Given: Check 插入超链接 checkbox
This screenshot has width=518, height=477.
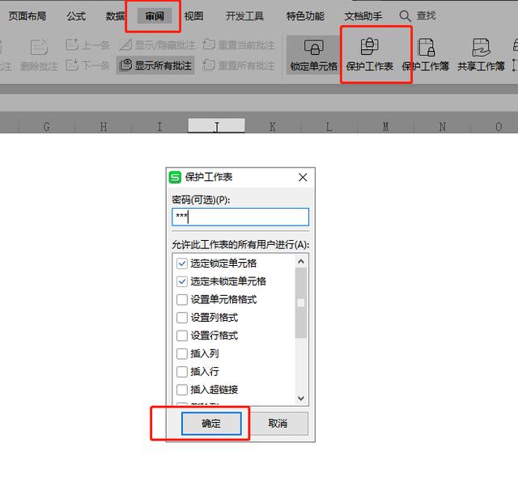Looking at the screenshot, I should [182, 390].
